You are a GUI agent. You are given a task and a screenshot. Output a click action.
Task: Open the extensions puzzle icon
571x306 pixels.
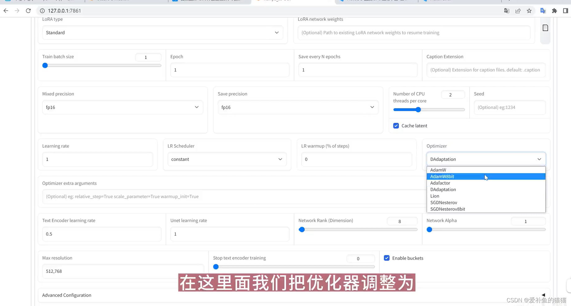[554, 11]
